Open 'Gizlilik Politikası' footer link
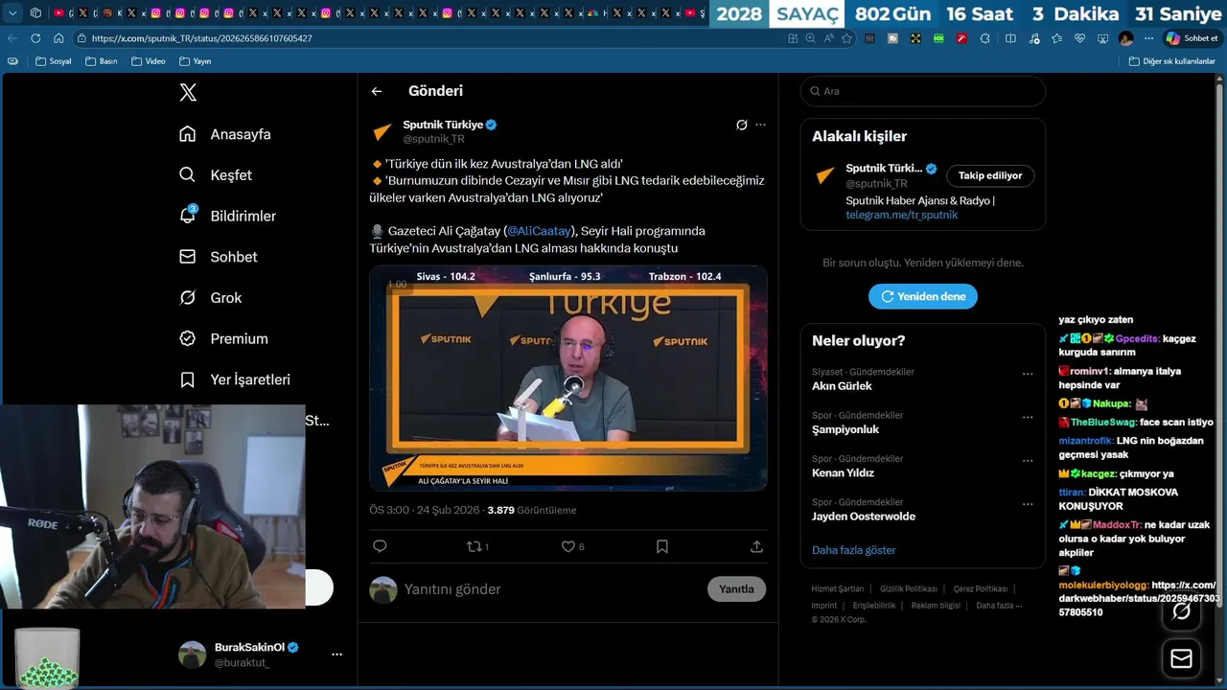 point(908,589)
